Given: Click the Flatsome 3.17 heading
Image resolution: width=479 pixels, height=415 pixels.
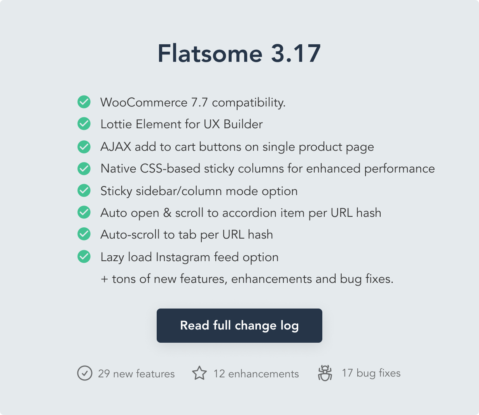Looking at the screenshot, I should [239, 54].
